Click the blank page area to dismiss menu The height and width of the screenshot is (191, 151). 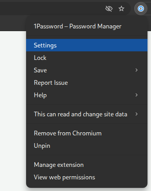coord(13,110)
